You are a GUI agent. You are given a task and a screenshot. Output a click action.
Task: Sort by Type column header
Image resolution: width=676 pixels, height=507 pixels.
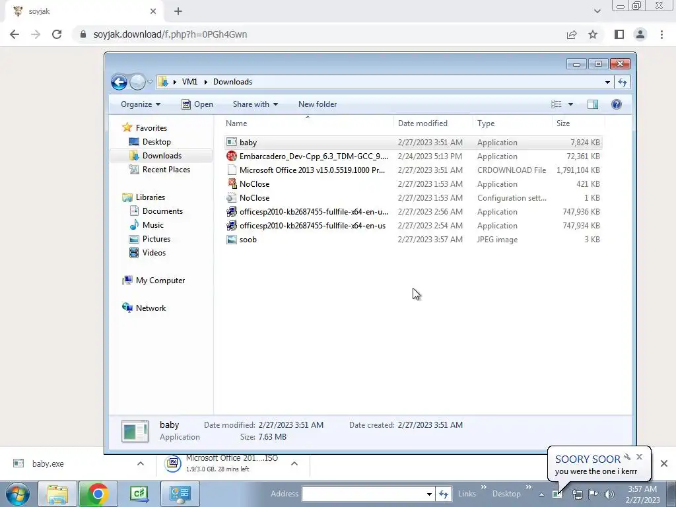click(512, 123)
